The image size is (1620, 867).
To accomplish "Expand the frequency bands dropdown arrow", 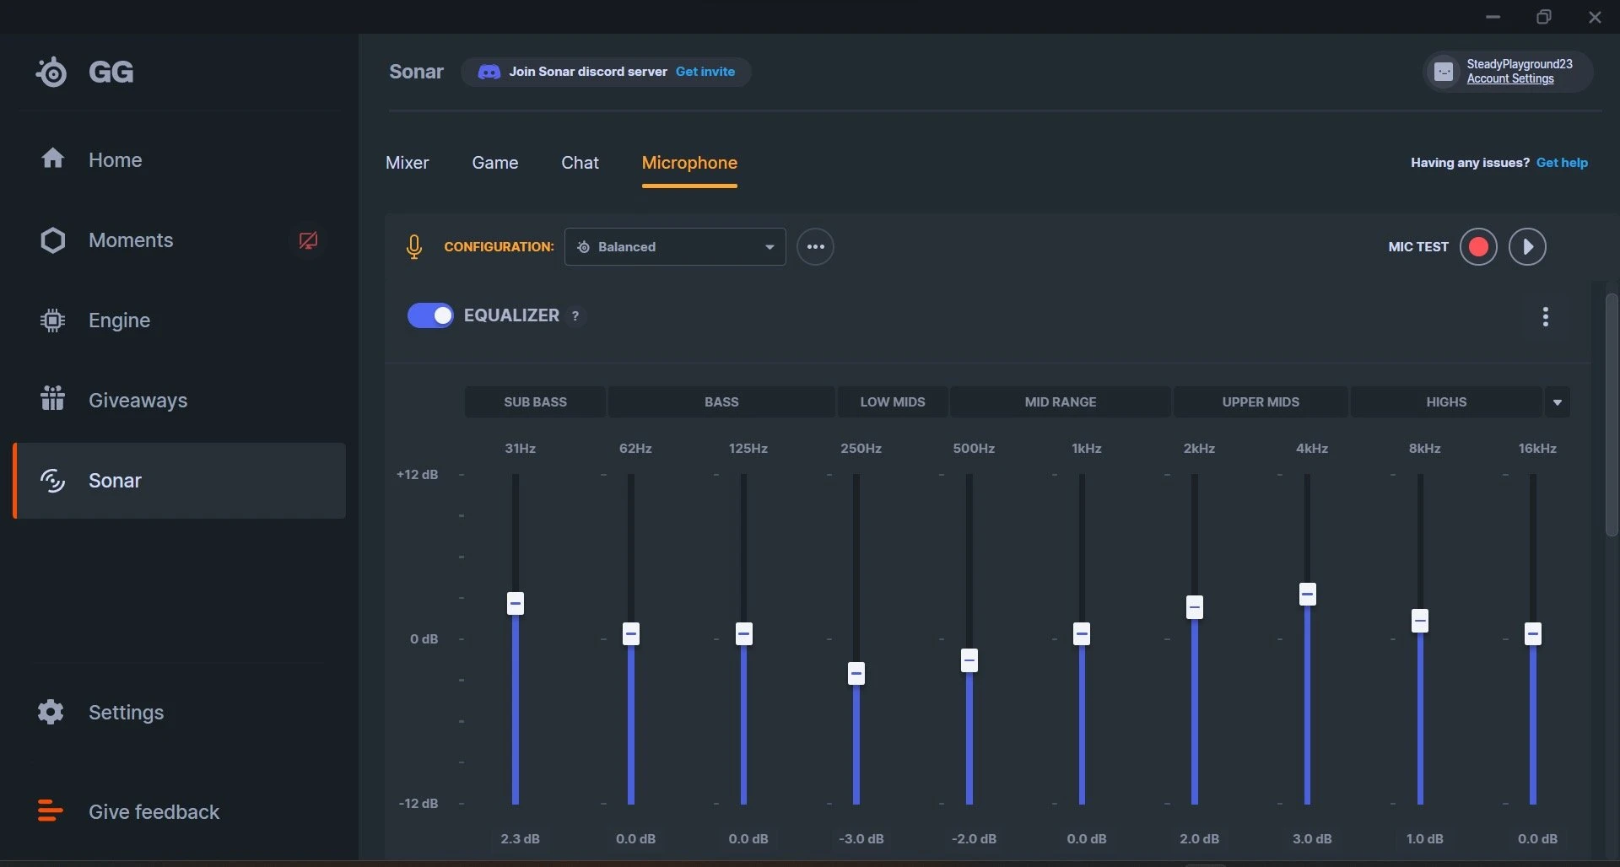I will click(1558, 402).
